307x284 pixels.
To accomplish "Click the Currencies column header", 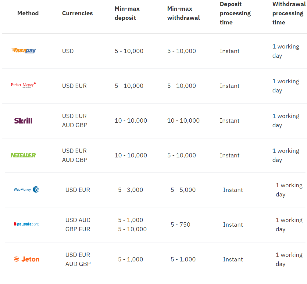I will 77,13.
